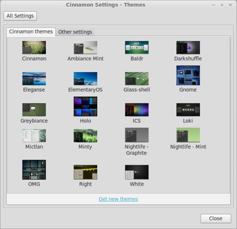Select the Cinnamon theme thumbnail
The height and width of the screenshot is (229, 237).
click(x=34, y=48)
